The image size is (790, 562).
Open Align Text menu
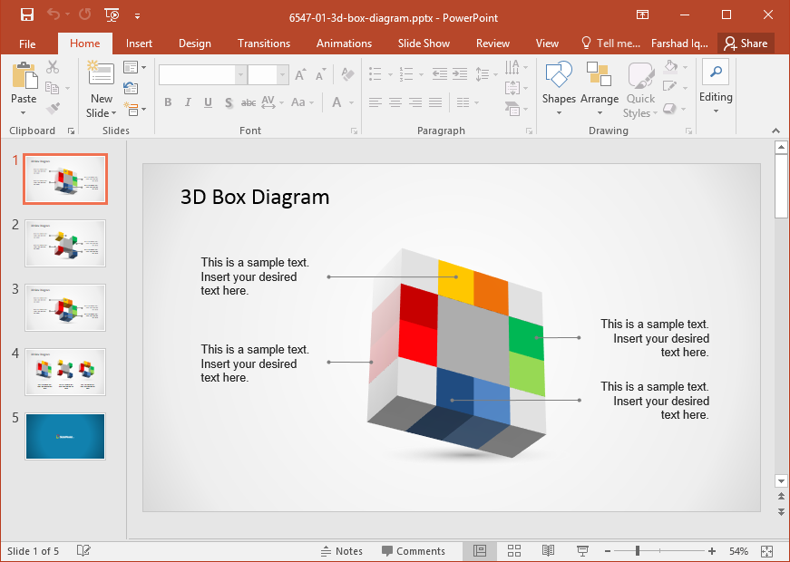click(x=516, y=88)
